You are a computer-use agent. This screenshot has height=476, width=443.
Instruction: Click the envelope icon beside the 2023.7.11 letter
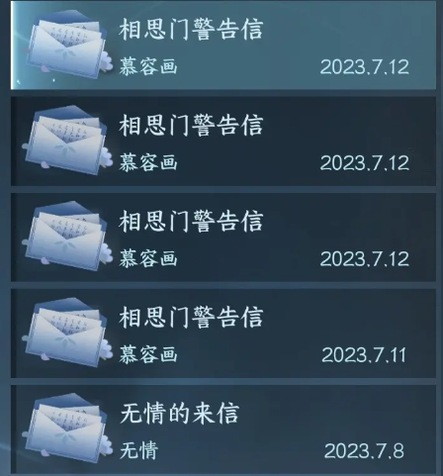(67, 332)
